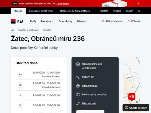The width and height of the screenshot is (151, 113).
Task: Click the person icon by Stát se klientem
Action: pos(103,21)
